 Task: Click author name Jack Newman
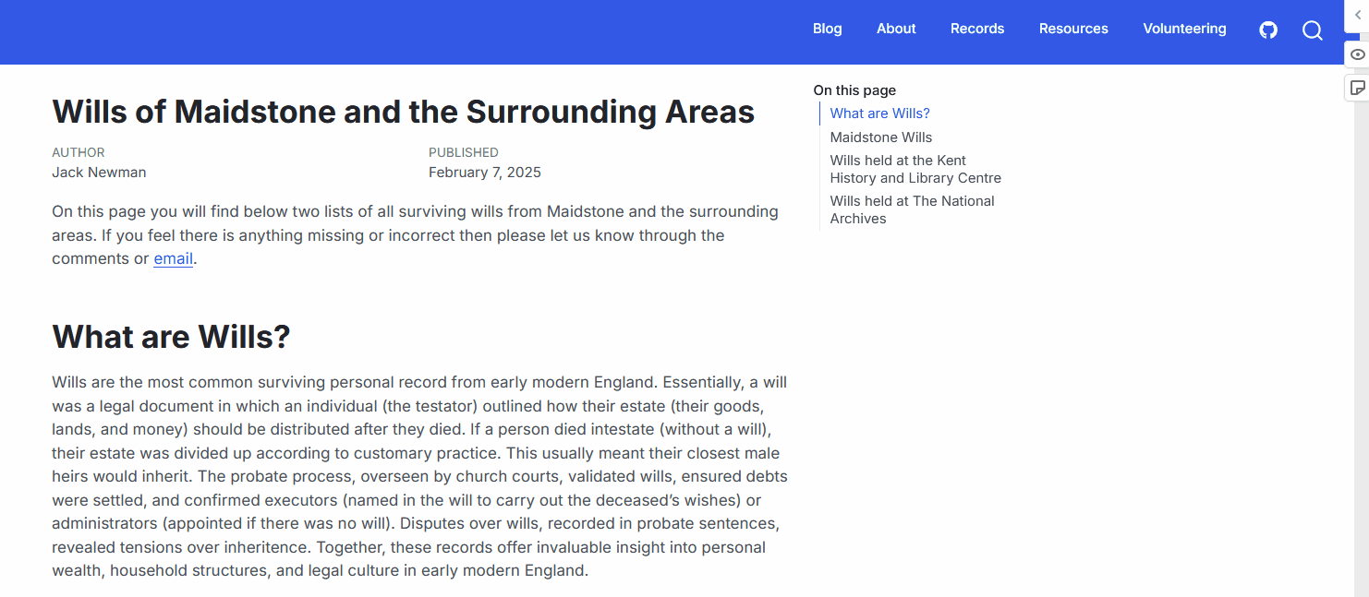[99, 173]
